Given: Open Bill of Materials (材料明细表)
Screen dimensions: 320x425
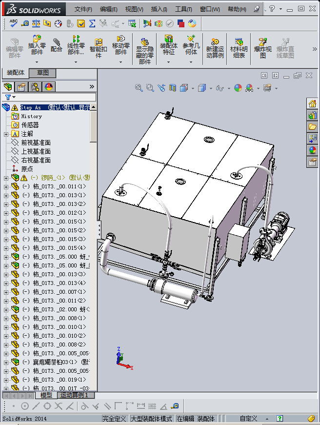Looking at the screenshot, I should 239,48.
